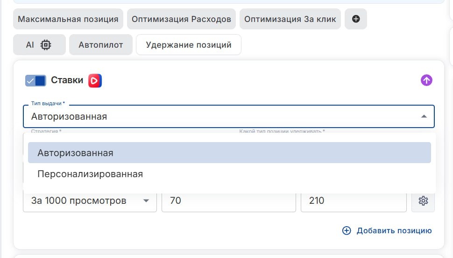Switch to Удержание позиций preset
This screenshot has height=258, width=453.
[x=189, y=45]
